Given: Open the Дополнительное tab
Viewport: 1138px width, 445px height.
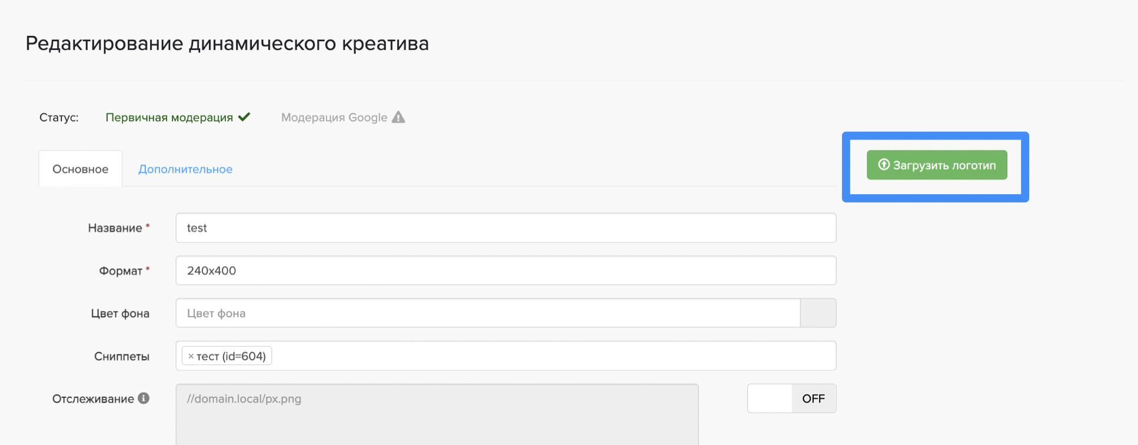Looking at the screenshot, I should [x=185, y=169].
